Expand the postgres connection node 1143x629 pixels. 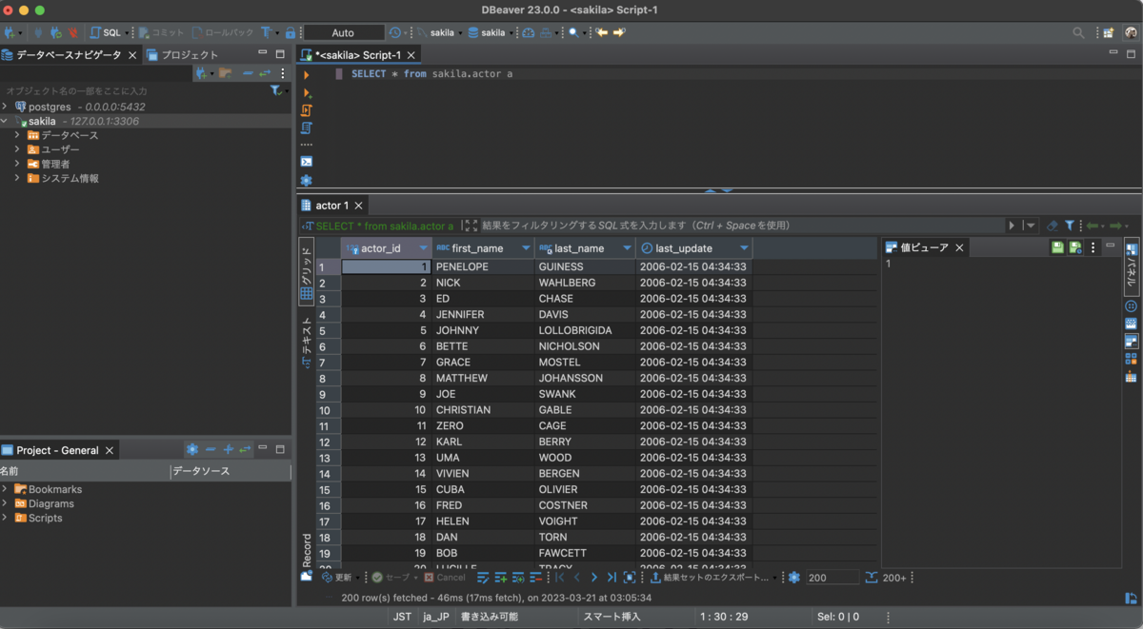coord(6,107)
